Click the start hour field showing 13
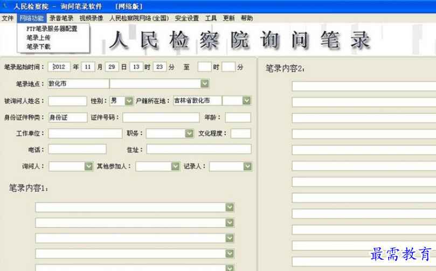Screen dimensions: 436x271 136,67
